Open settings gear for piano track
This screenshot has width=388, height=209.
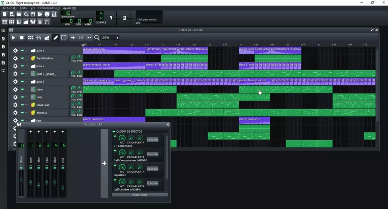(x=15, y=90)
